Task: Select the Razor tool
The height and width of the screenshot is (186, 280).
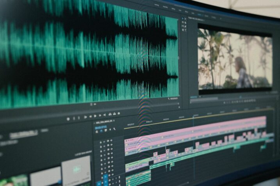Action: coord(185,23)
